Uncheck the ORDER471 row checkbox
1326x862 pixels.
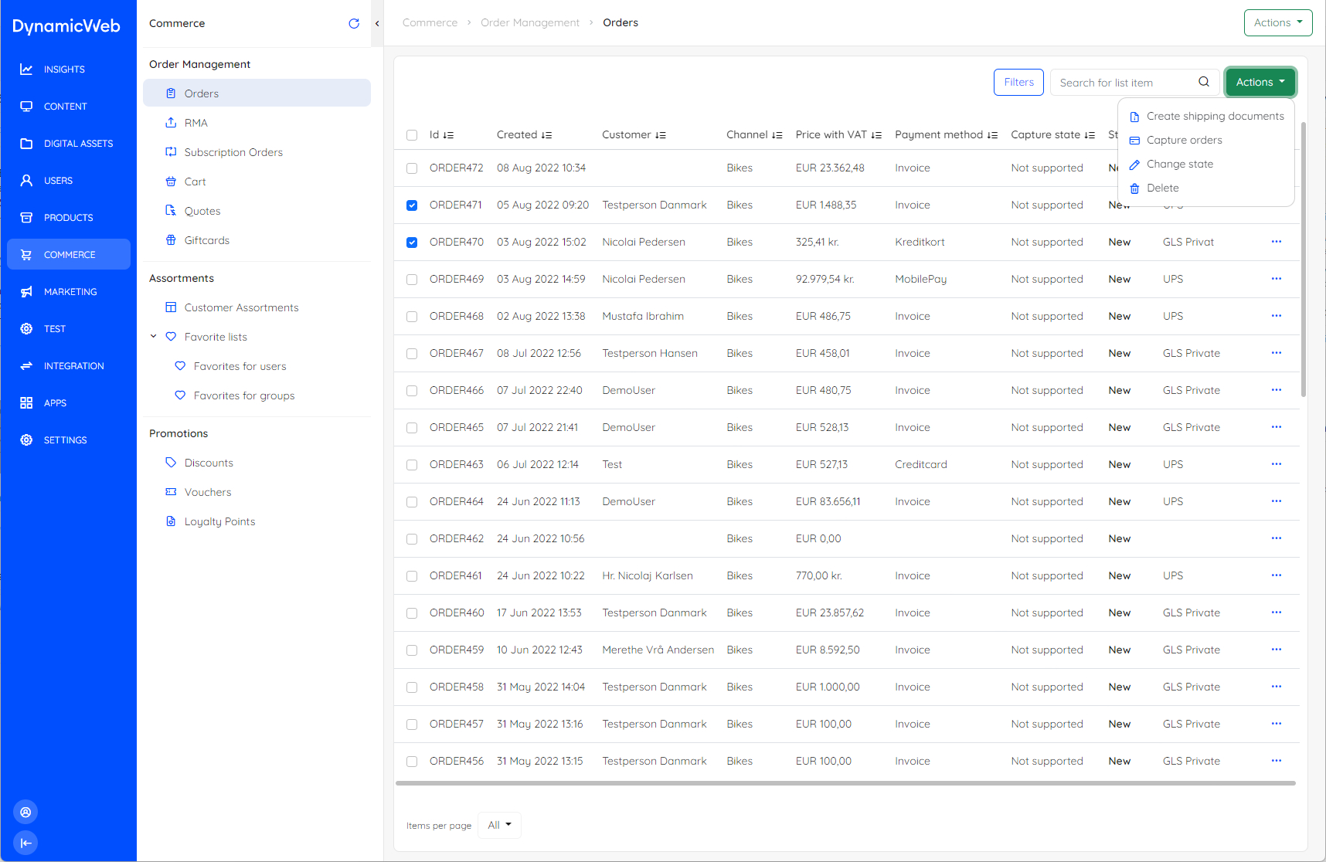click(412, 205)
